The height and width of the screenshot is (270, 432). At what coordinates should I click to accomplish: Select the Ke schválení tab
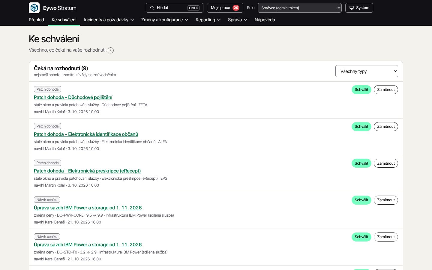point(64,20)
